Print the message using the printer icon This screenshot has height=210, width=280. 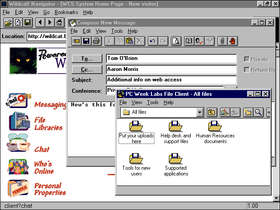pyautogui.click(x=96, y=41)
